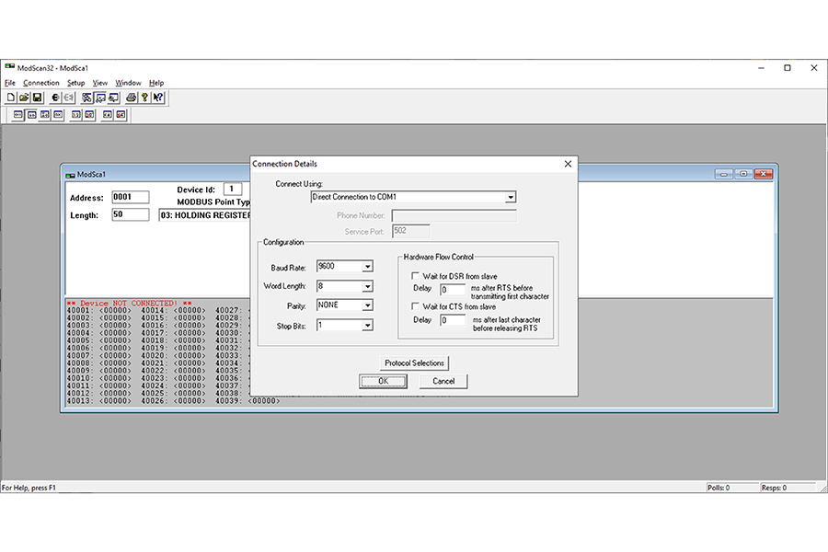The image size is (828, 552).
Task: Click the Device Id field
Action: coord(233,189)
